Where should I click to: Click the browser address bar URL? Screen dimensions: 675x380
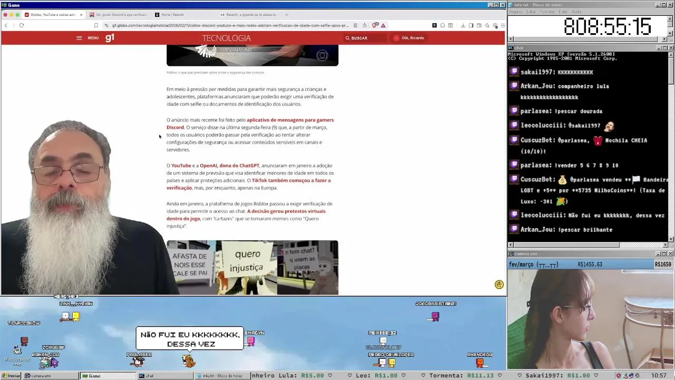click(x=230, y=25)
